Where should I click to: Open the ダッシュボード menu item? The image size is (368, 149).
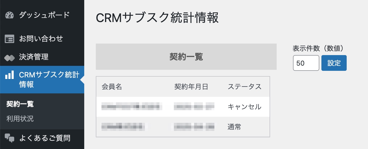[x=44, y=15]
